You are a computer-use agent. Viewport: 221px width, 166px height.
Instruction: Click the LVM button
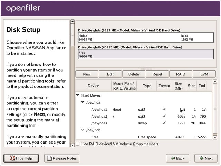(204, 74)
